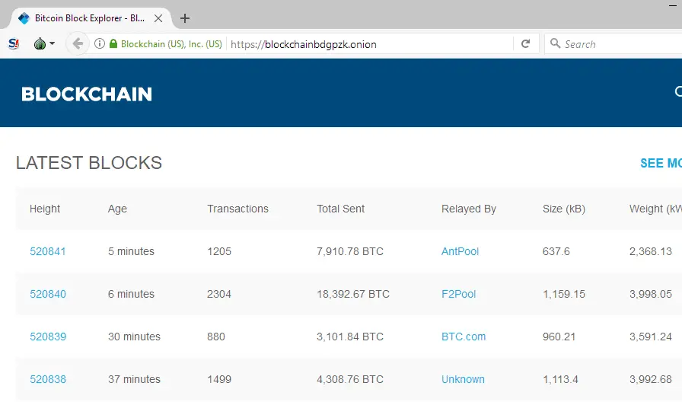Close the Bitcoin Block Explorer tab
Viewport: 682px width, 402px height.
pos(158,18)
